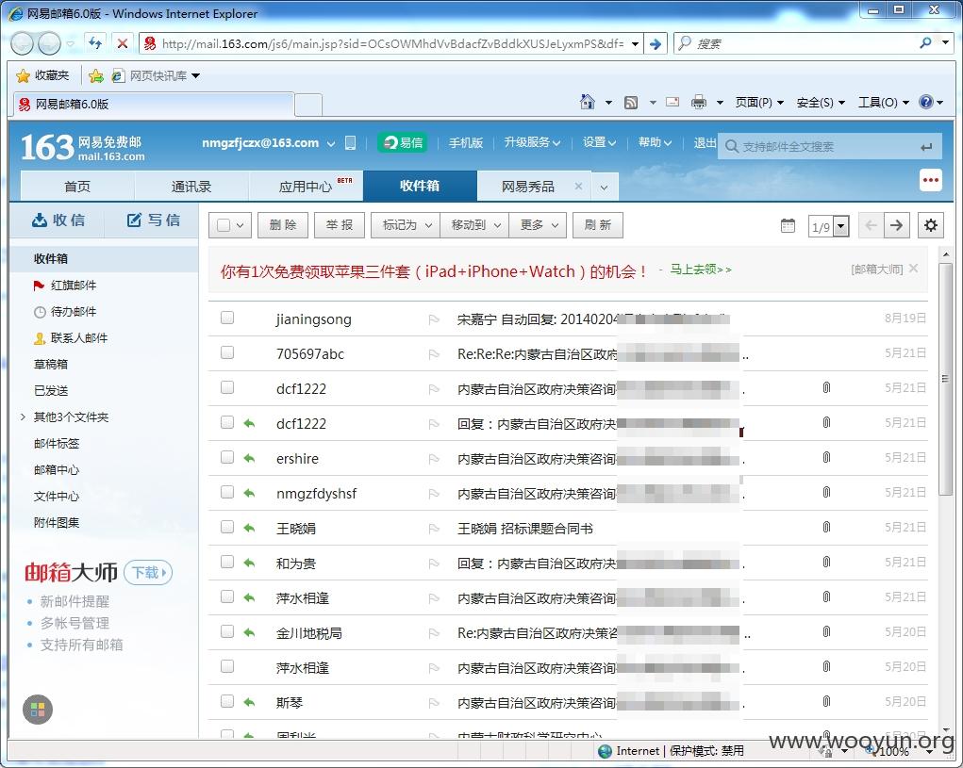This screenshot has width=963, height=768.
Task: Go to previous mail page arrow
Action: coord(871,225)
